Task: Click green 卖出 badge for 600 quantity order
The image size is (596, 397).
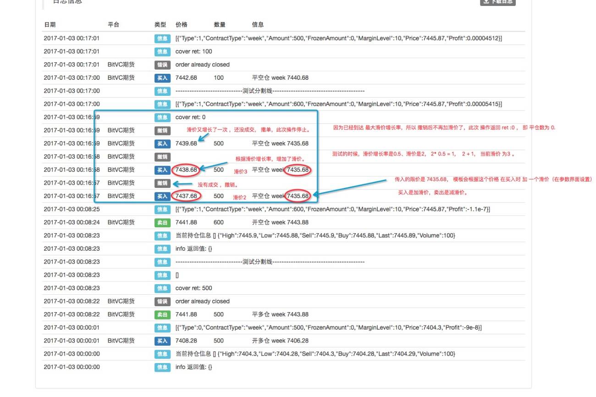Action: (162, 223)
